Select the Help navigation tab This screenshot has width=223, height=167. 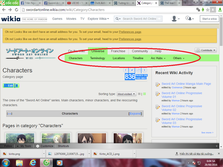coord(158,51)
